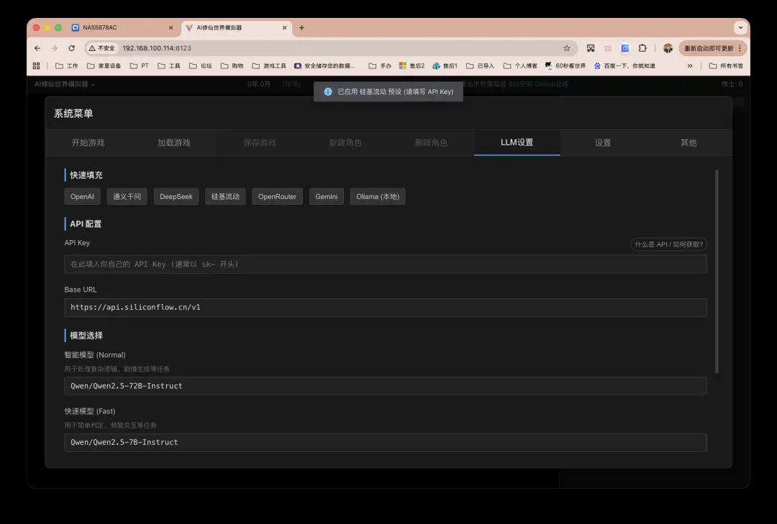
Task: Click the API Key input field
Action: coord(385,264)
